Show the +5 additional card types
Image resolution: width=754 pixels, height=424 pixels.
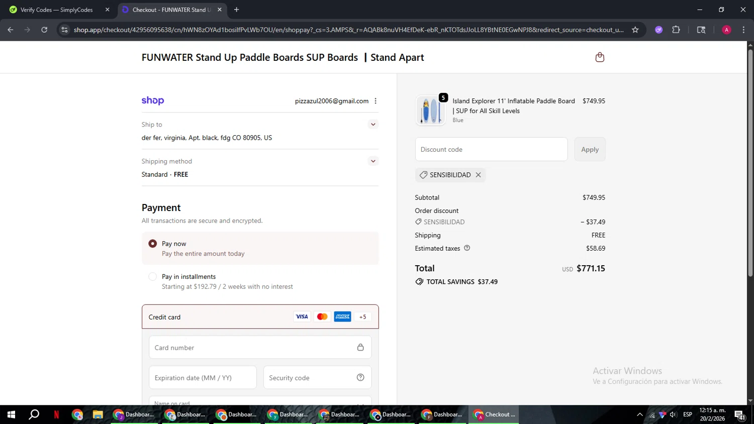click(x=362, y=317)
